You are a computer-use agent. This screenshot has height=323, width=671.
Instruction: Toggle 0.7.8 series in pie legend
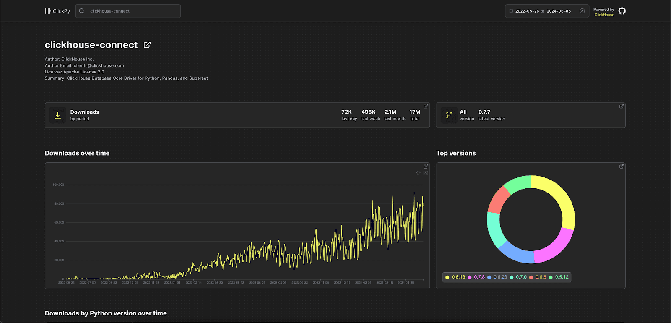[x=476, y=277]
